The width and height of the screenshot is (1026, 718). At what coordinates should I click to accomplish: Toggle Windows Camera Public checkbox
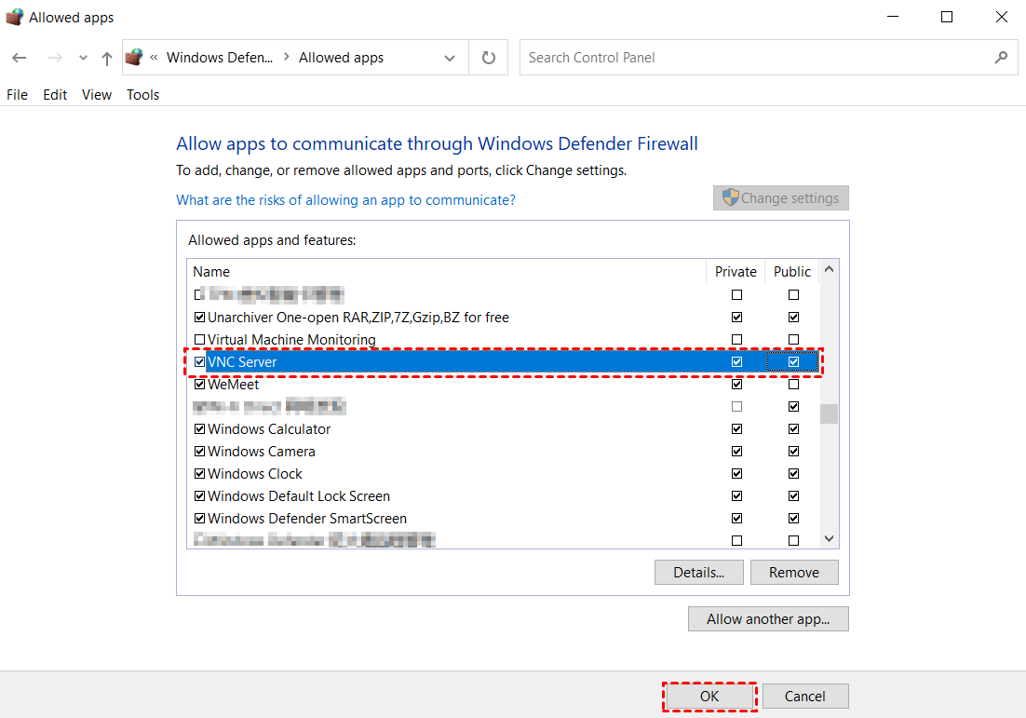pyautogui.click(x=794, y=451)
